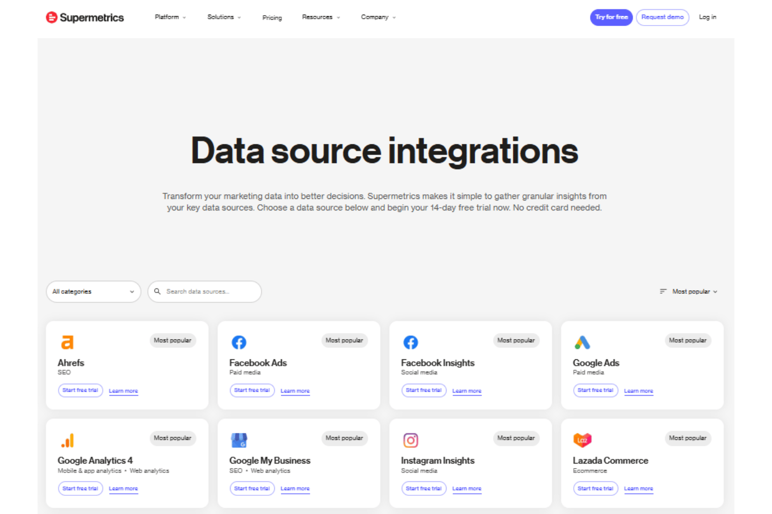772x514 pixels.
Task: Expand the All categories dropdown
Action: [93, 292]
